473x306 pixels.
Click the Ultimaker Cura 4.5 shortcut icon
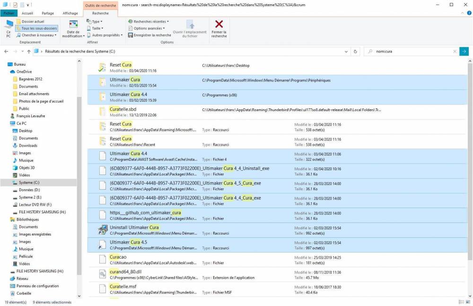click(x=103, y=245)
